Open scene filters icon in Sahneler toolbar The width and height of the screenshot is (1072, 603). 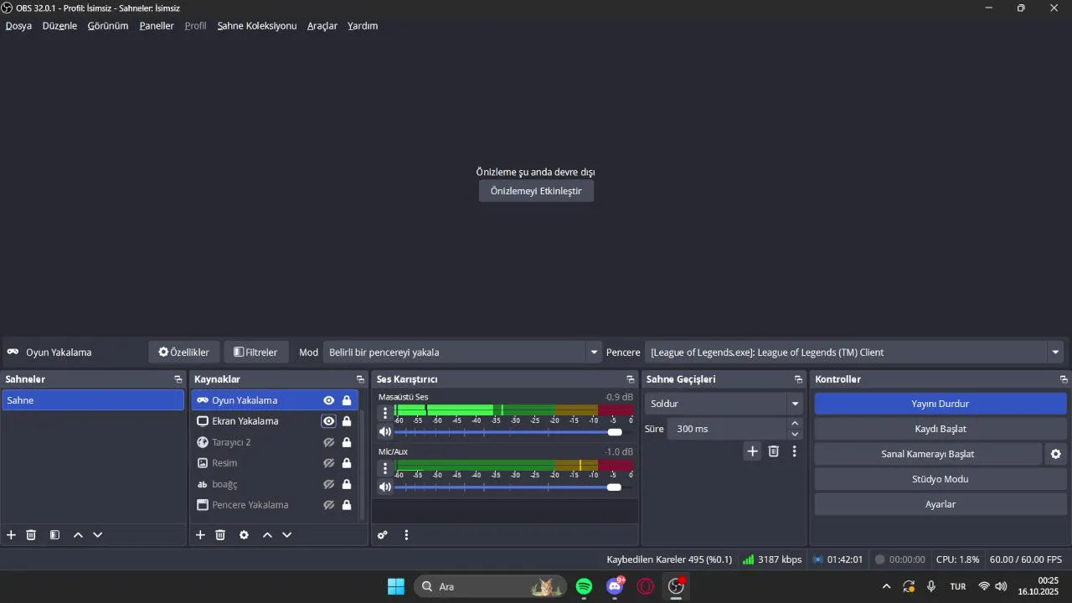pyautogui.click(x=54, y=535)
